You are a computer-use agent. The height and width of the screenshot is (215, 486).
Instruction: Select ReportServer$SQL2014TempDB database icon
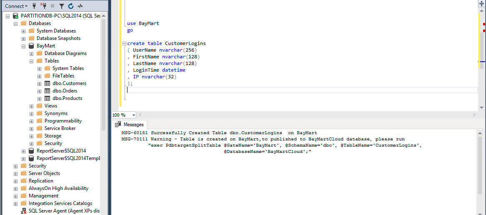click(31, 158)
